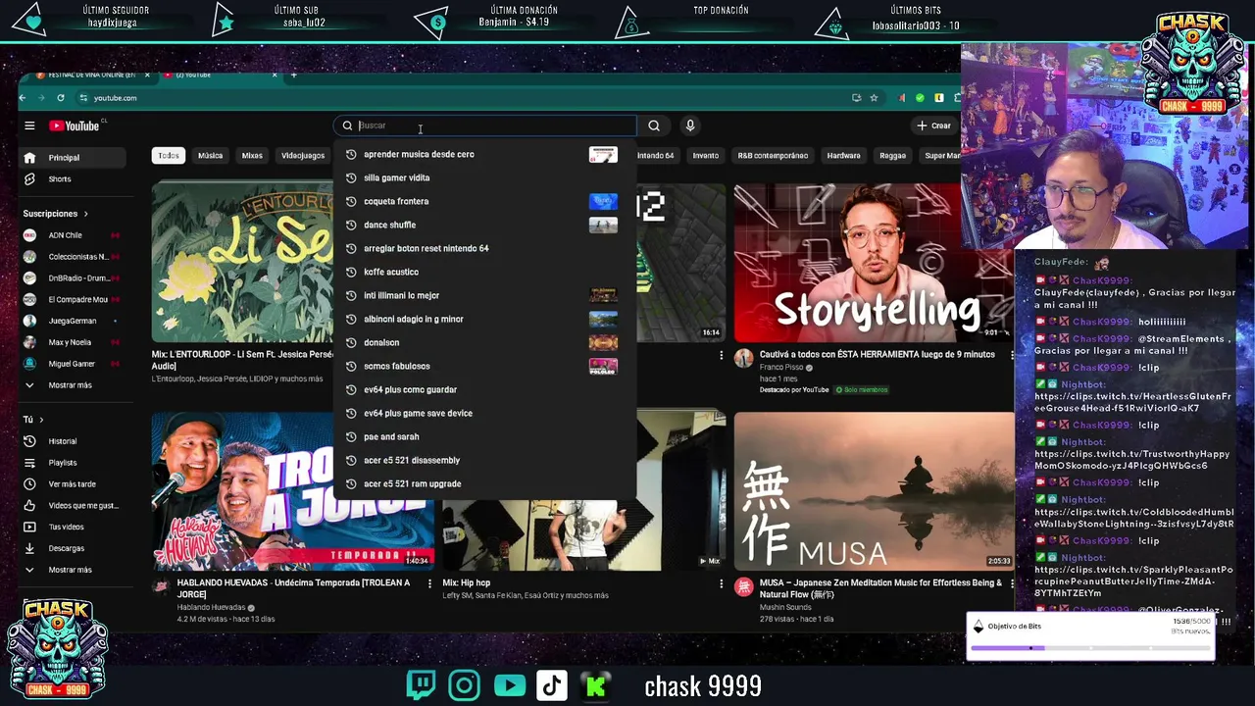Open Coleccionistas N... subscription channel
Image resolution: width=1255 pixels, height=706 pixels.
click(x=74, y=257)
